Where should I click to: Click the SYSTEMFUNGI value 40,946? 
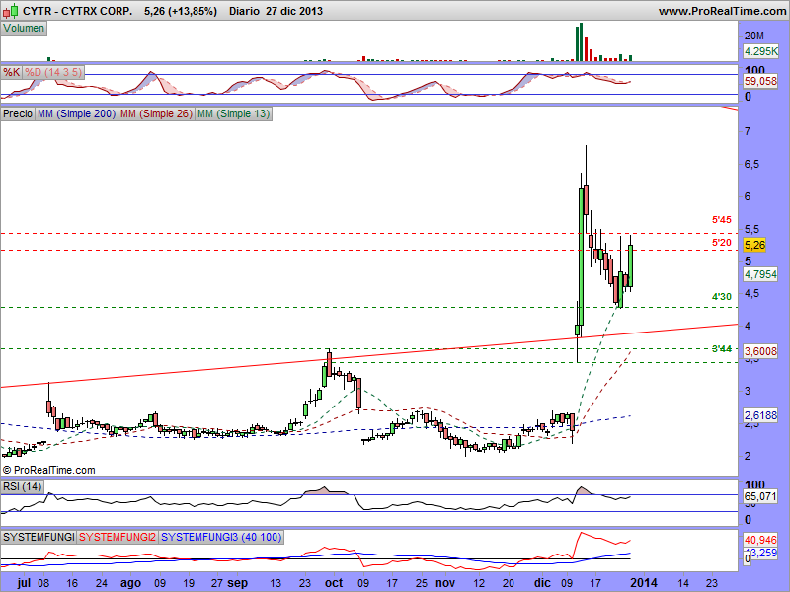(760, 539)
